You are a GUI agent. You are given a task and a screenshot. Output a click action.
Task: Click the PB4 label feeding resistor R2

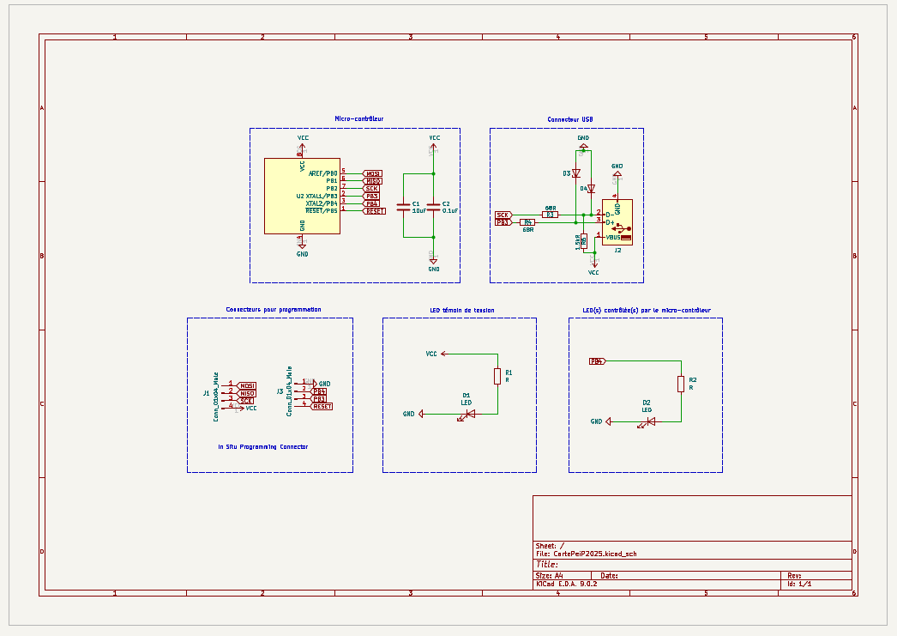597,361
